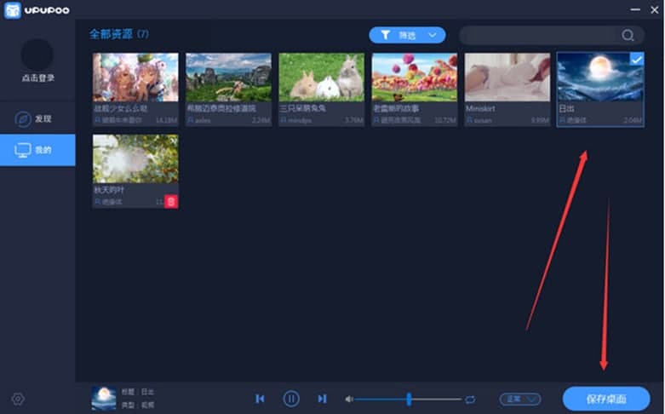Image resolution: width=665 pixels, height=414 pixels.
Task: Click the upupoo logo icon
Action: coord(14,9)
